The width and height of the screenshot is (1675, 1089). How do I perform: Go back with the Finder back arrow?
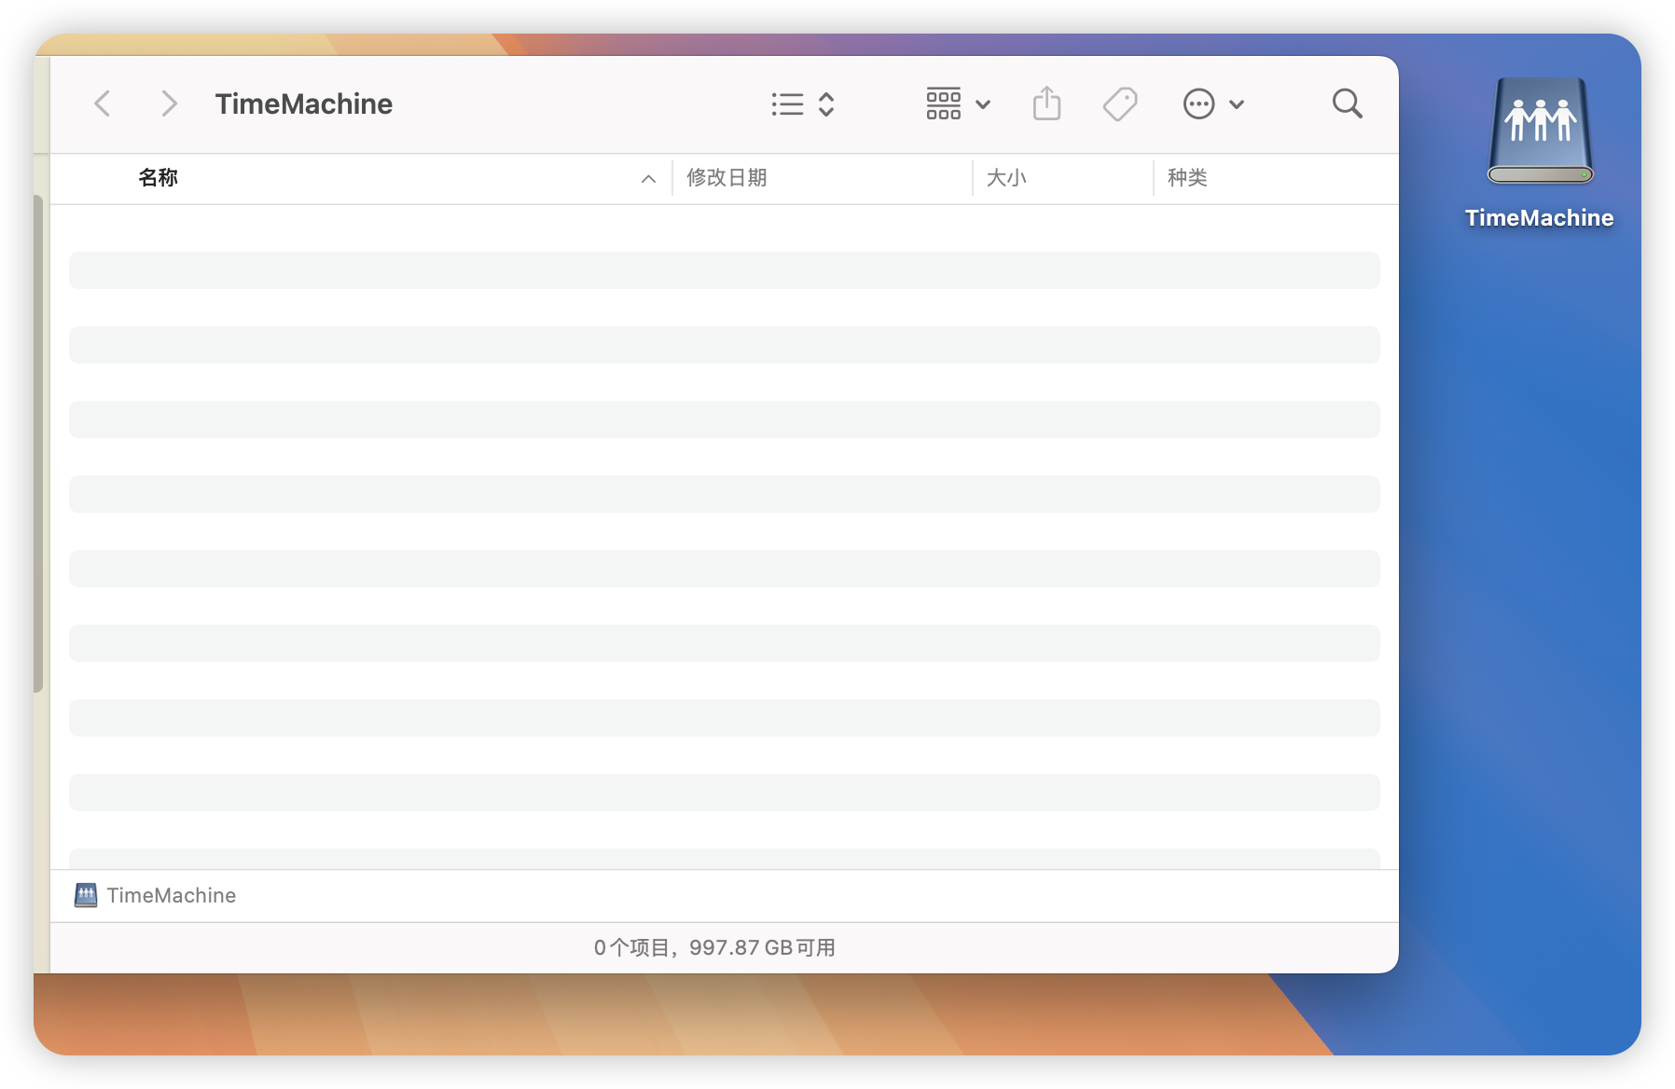click(x=103, y=103)
